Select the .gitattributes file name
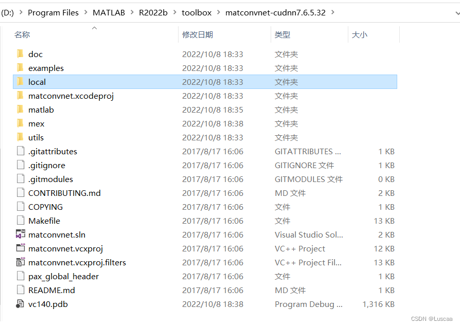The height and width of the screenshot is (326, 460). coord(52,151)
